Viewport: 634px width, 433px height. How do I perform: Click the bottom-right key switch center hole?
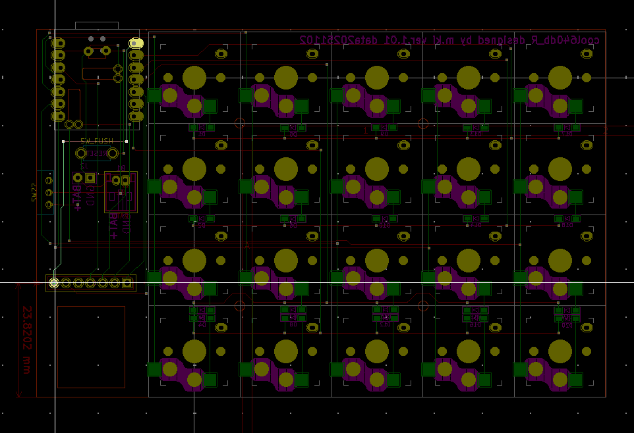click(560, 351)
